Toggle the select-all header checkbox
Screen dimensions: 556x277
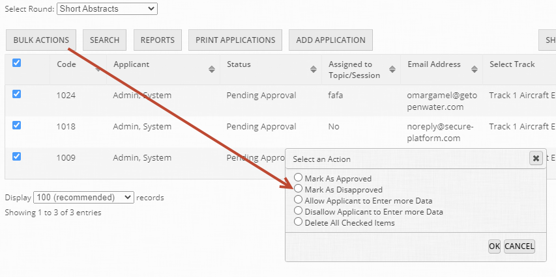click(x=17, y=63)
